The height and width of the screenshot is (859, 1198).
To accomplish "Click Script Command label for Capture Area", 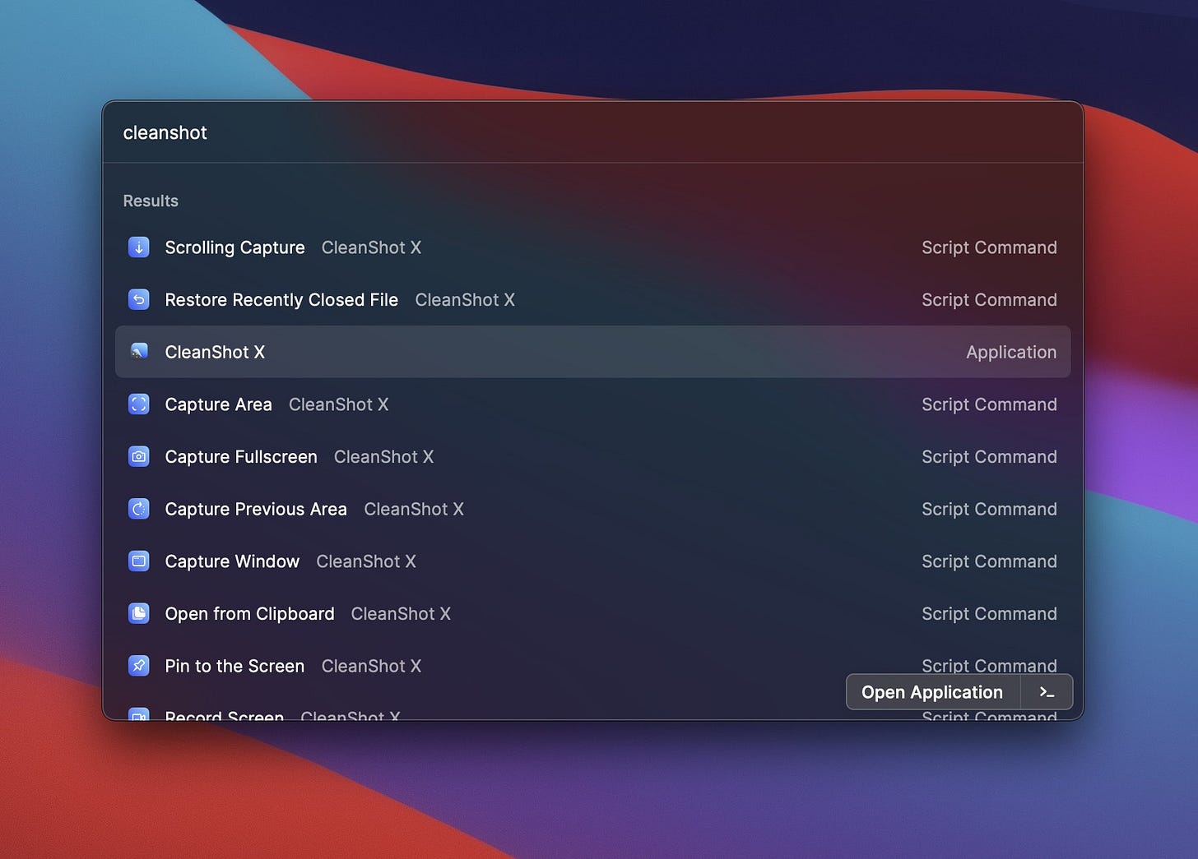I will click(989, 404).
